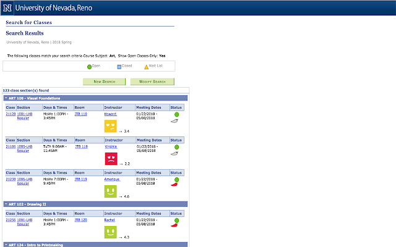Viewport: 396px width, 247px height.
Task: Open the 1005-LAB Regular section in Virginia's row
Action: 25,148
